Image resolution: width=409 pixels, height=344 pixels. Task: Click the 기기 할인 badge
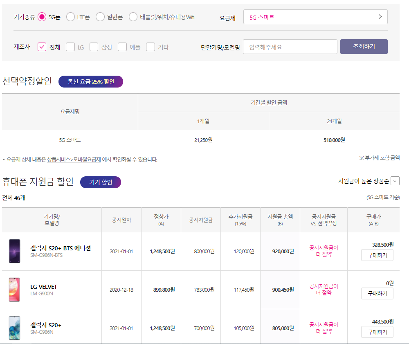click(x=101, y=182)
